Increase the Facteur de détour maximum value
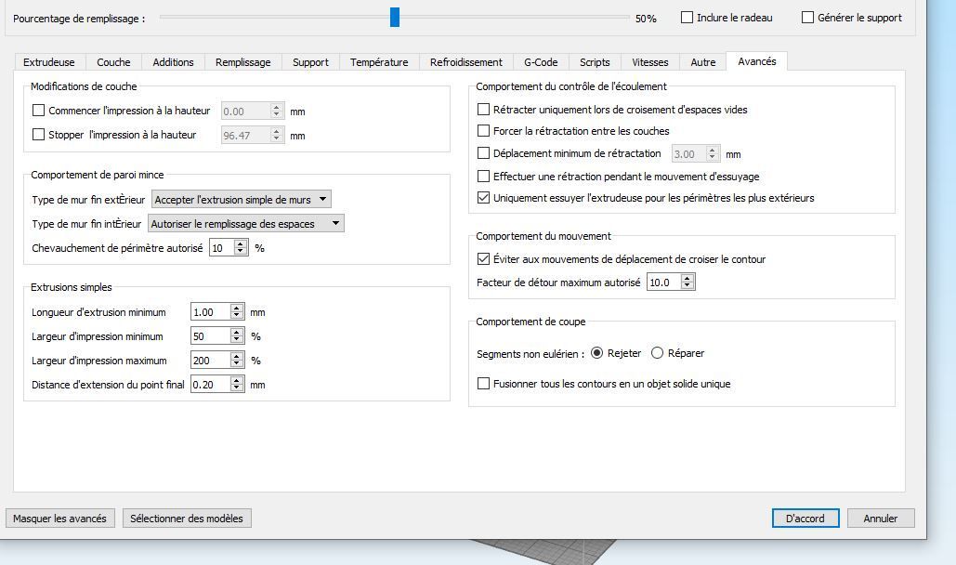Screen dimensions: 956x565 688,279
